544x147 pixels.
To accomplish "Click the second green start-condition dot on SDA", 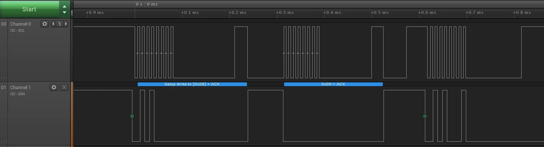I will pyautogui.click(x=425, y=116).
